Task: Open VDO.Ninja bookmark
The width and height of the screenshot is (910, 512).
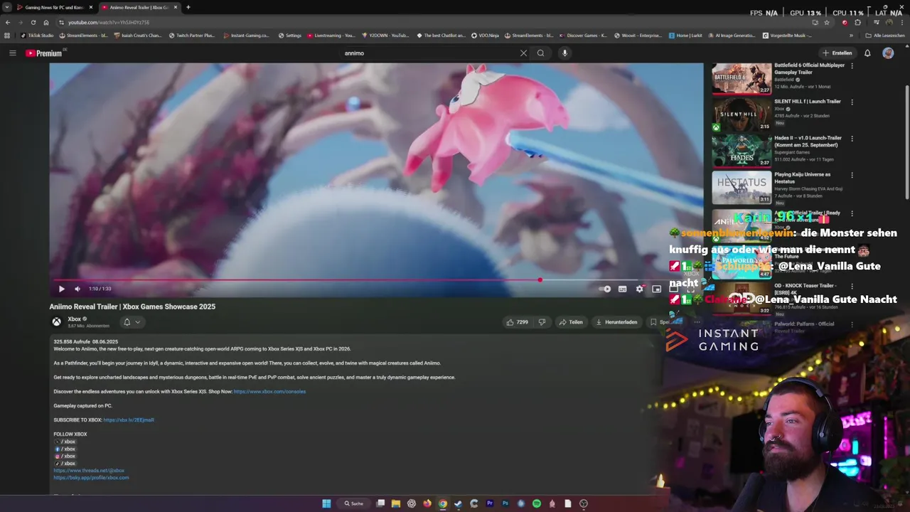Action: tap(485, 35)
